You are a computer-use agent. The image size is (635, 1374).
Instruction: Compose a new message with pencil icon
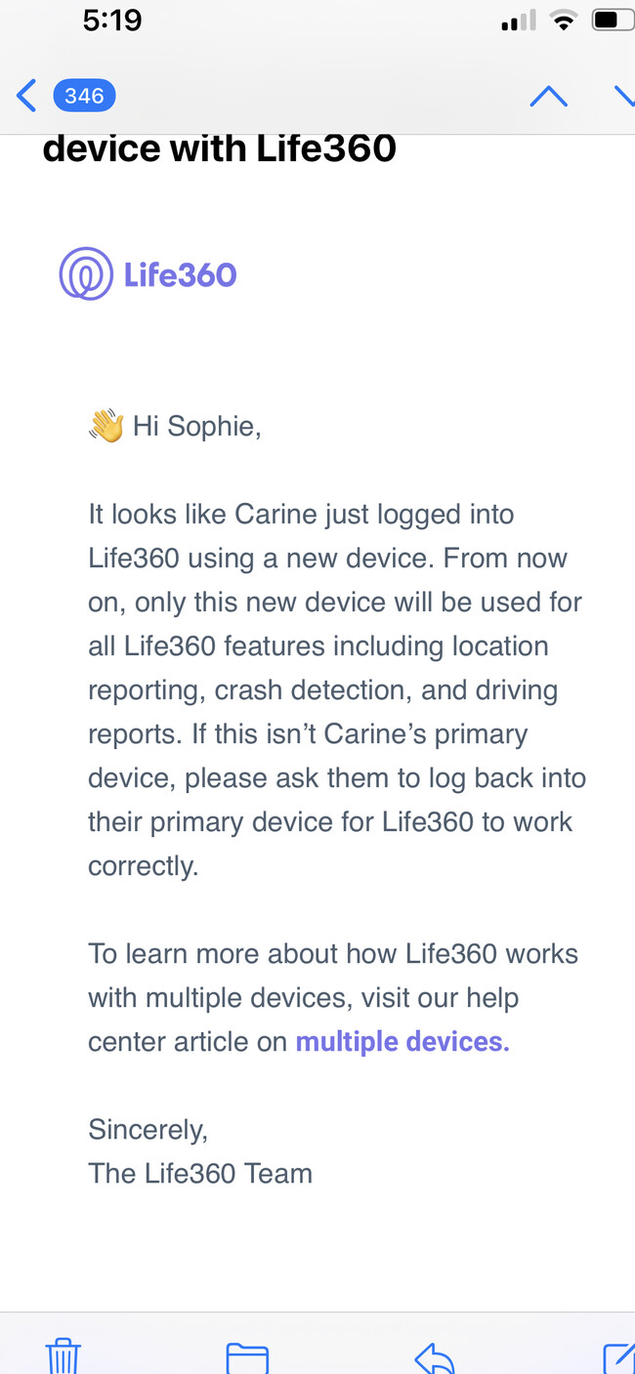coord(618,1357)
